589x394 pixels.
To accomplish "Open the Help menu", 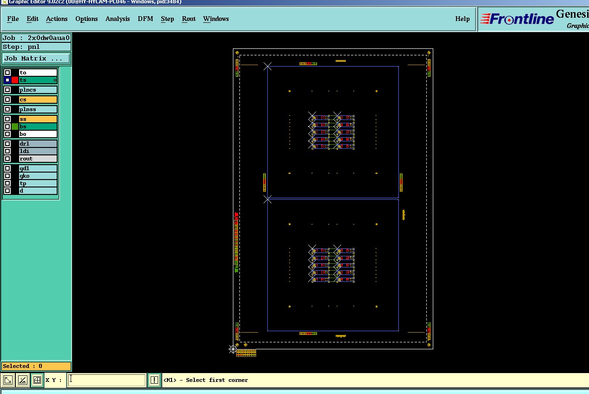I will click(x=462, y=19).
